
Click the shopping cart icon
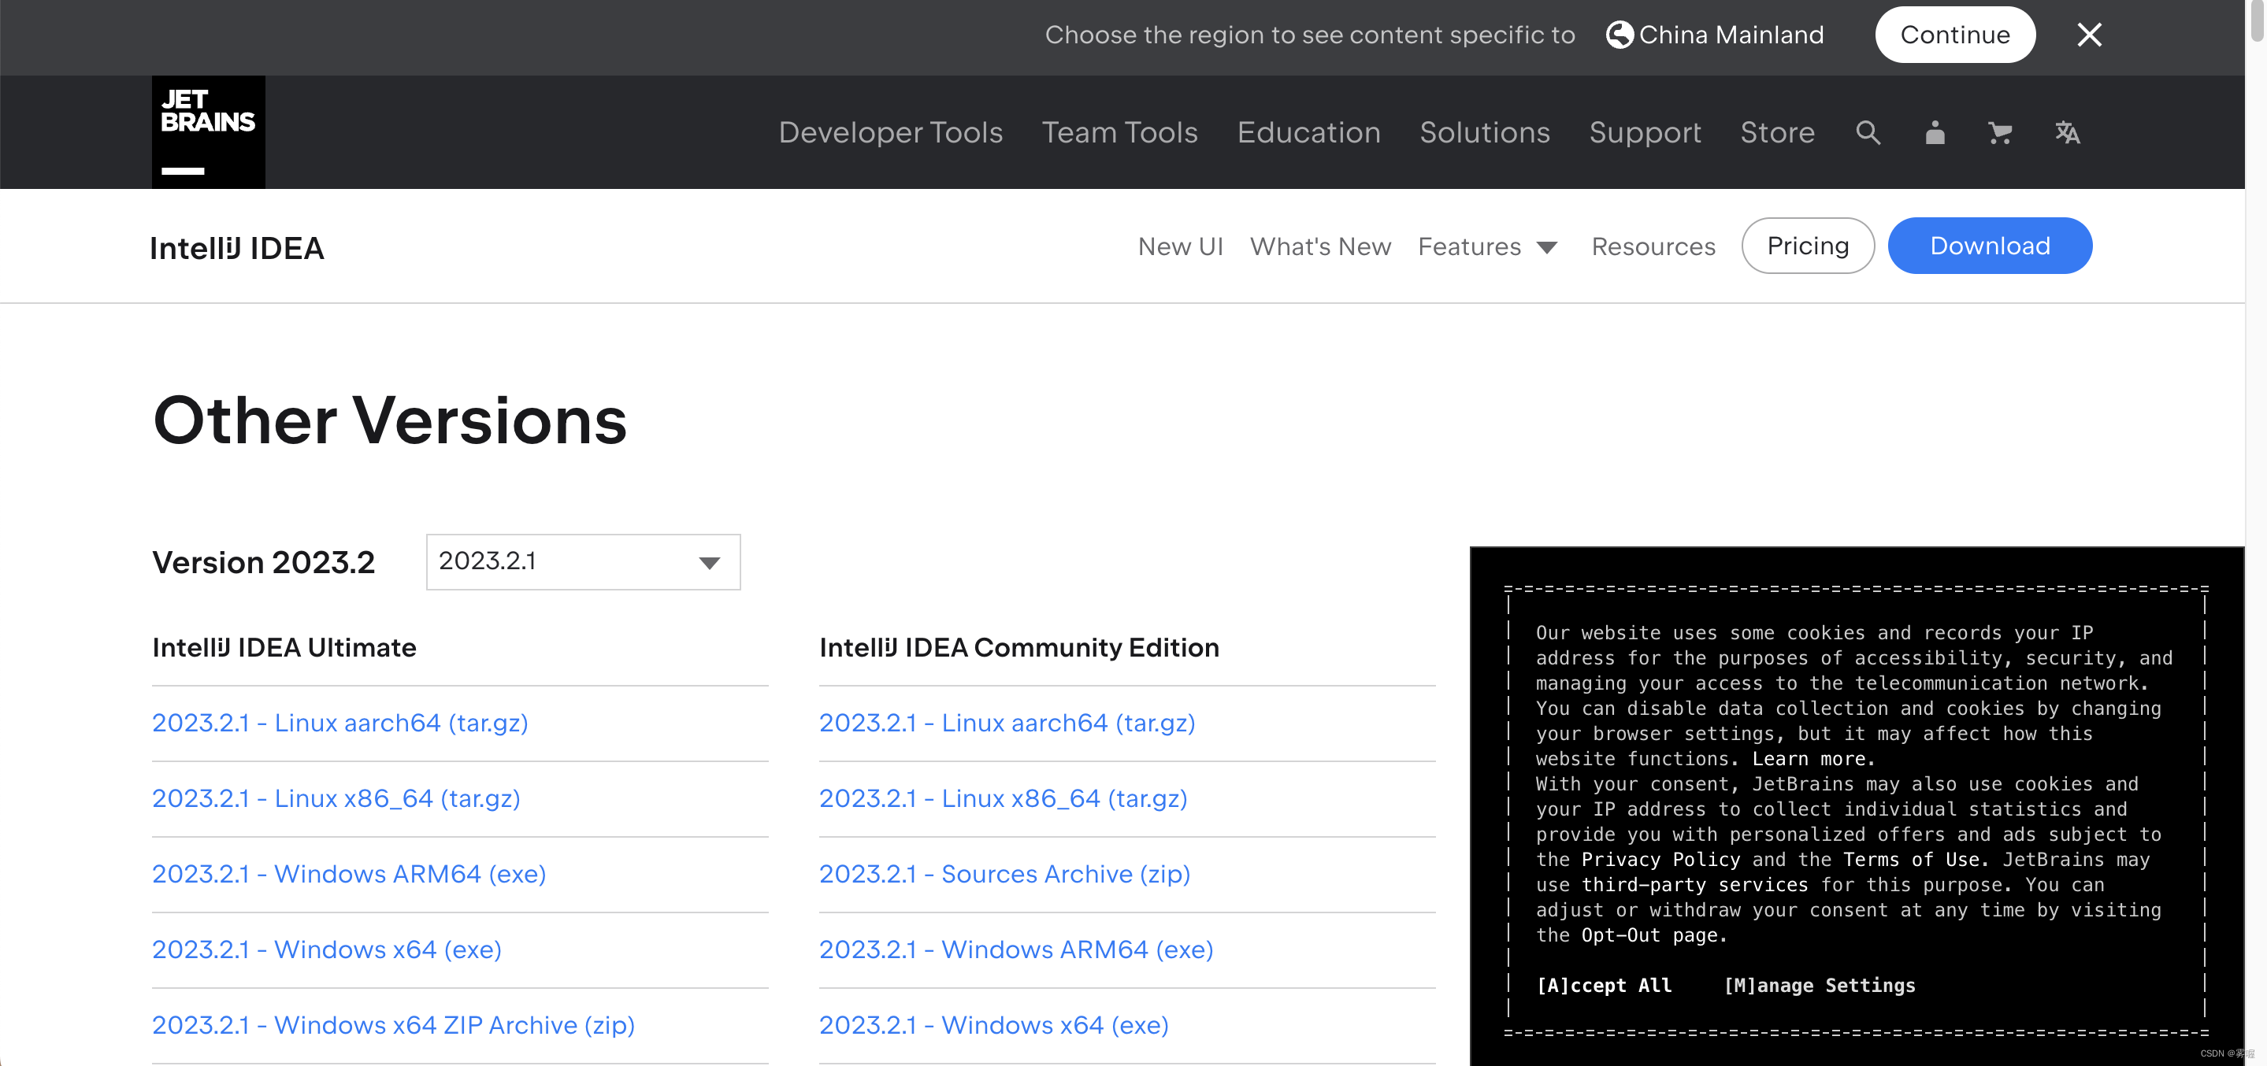point(1999,131)
